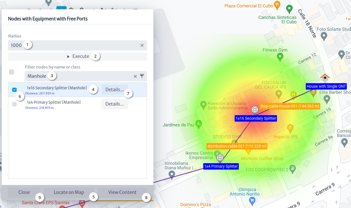Clear the Radius field value
This screenshot has height=208, width=351.
click(142, 45)
